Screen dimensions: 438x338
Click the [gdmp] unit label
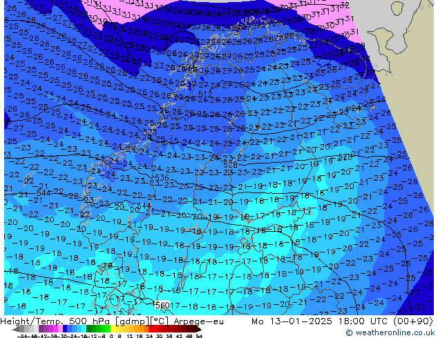coord(131,321)
